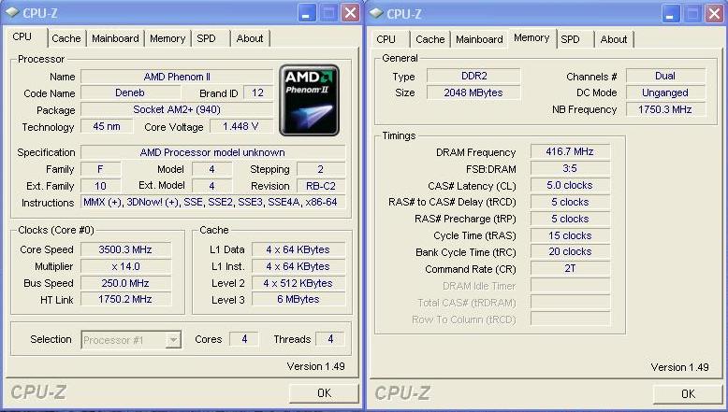The image size is (728, 412).
Task: Click OK in the right CPU-Z window
Action: pyautogui.click(x=688, y=394)
